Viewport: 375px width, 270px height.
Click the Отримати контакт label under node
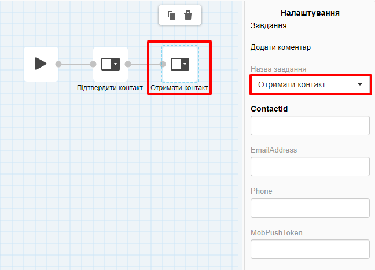179,88
